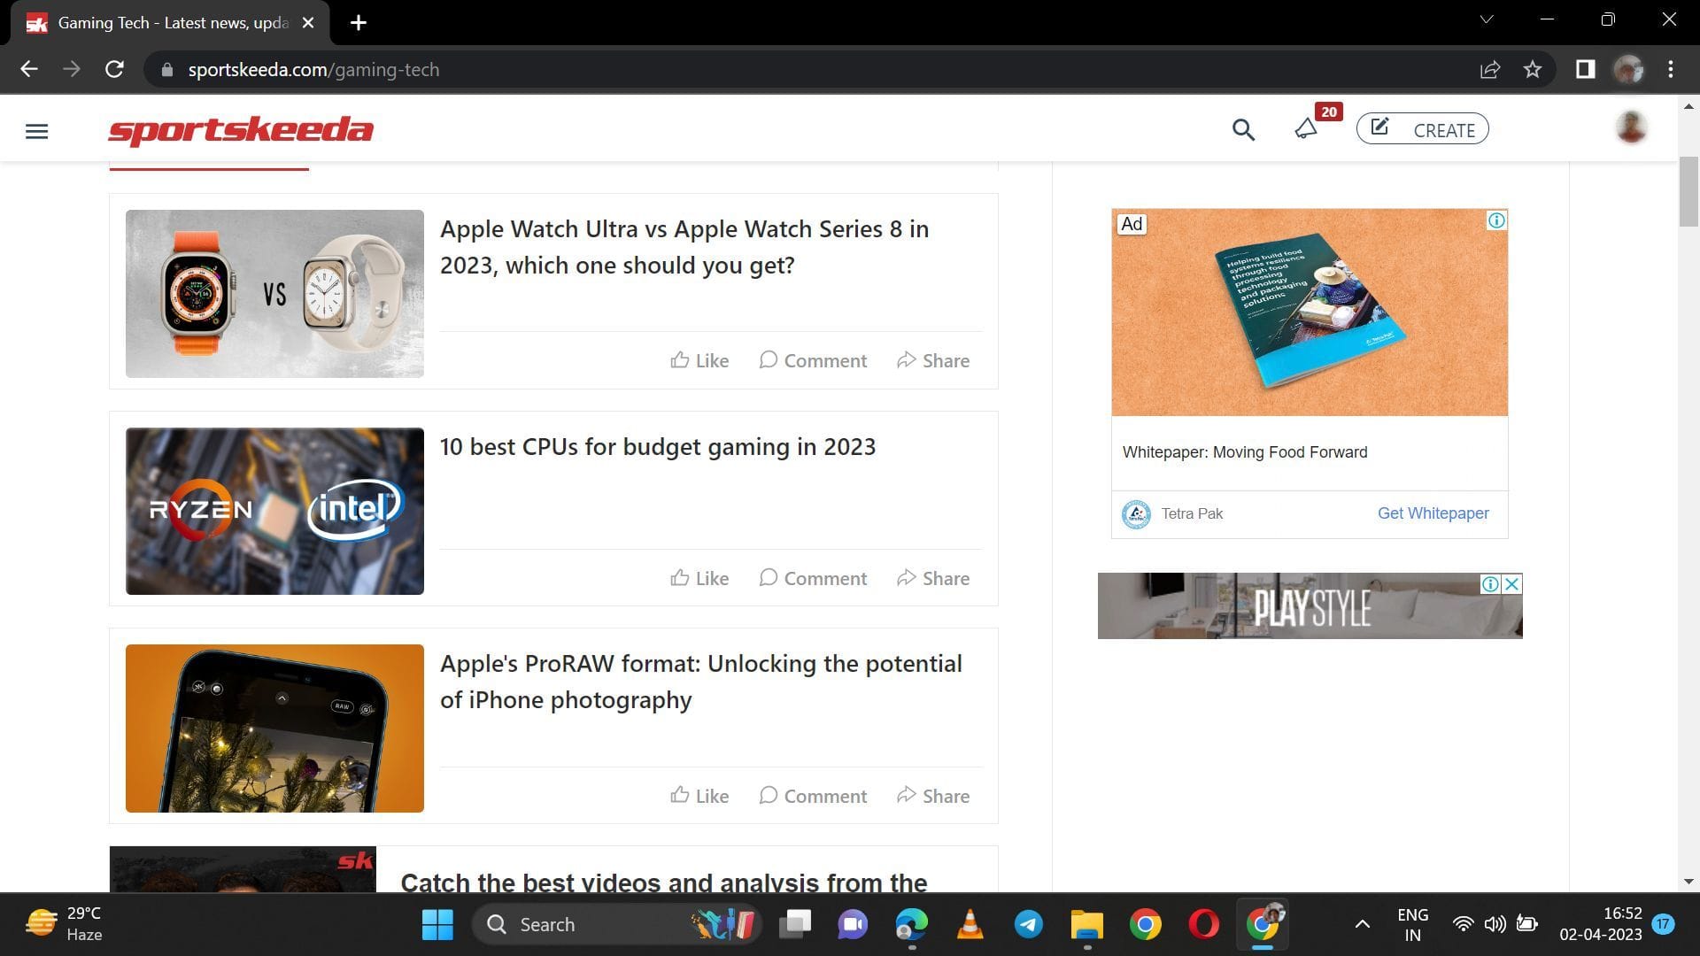The width and height of the screenshot is (1700, 956).
Task: Open the Get Whitepaper link
Action: pos(1433,513)
